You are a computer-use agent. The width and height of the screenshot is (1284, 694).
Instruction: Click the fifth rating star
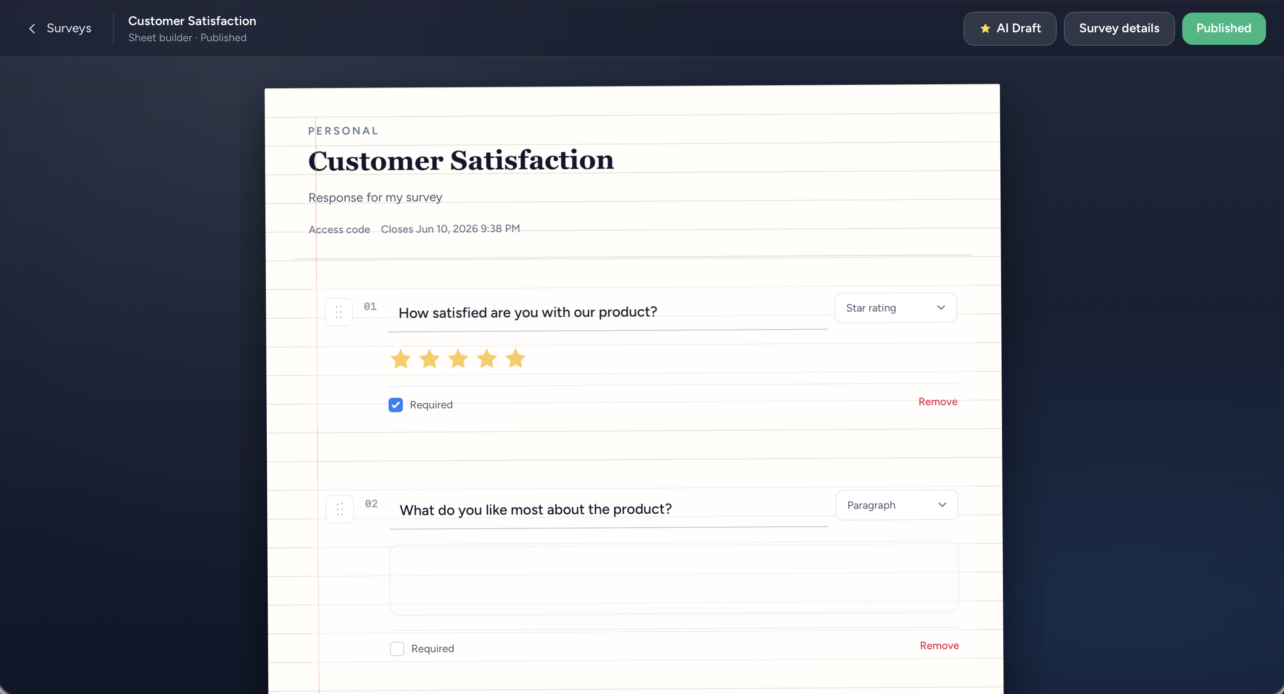tap(516, 359)
